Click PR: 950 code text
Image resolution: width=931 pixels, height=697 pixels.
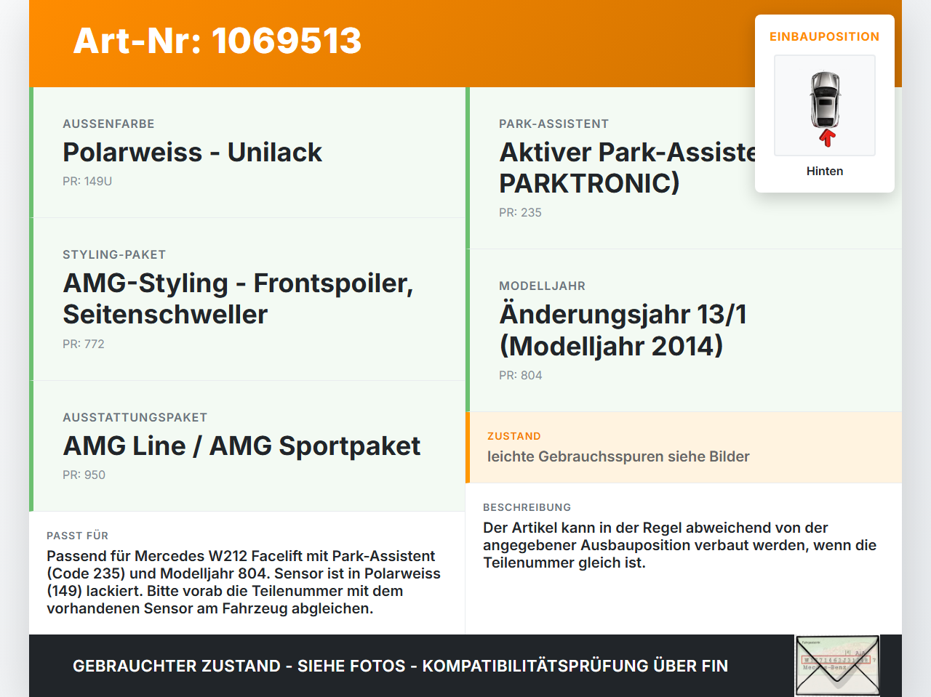click(84, 475)
